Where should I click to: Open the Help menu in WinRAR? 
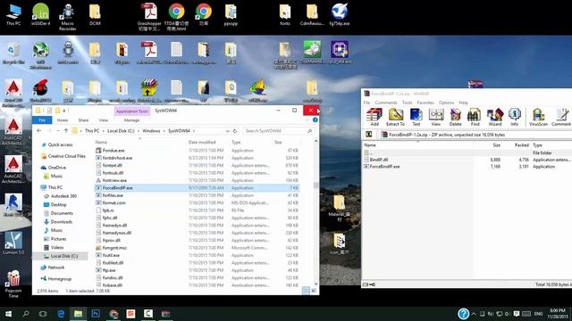tap(463, 103)
